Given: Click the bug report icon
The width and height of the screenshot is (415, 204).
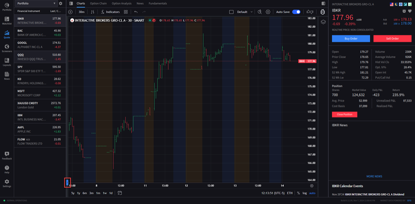Looking at the screenshot, I should tap(323, 12).
